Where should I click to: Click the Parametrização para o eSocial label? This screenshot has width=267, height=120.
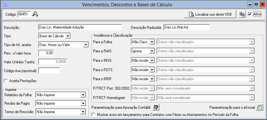click(x=232, y=107)
